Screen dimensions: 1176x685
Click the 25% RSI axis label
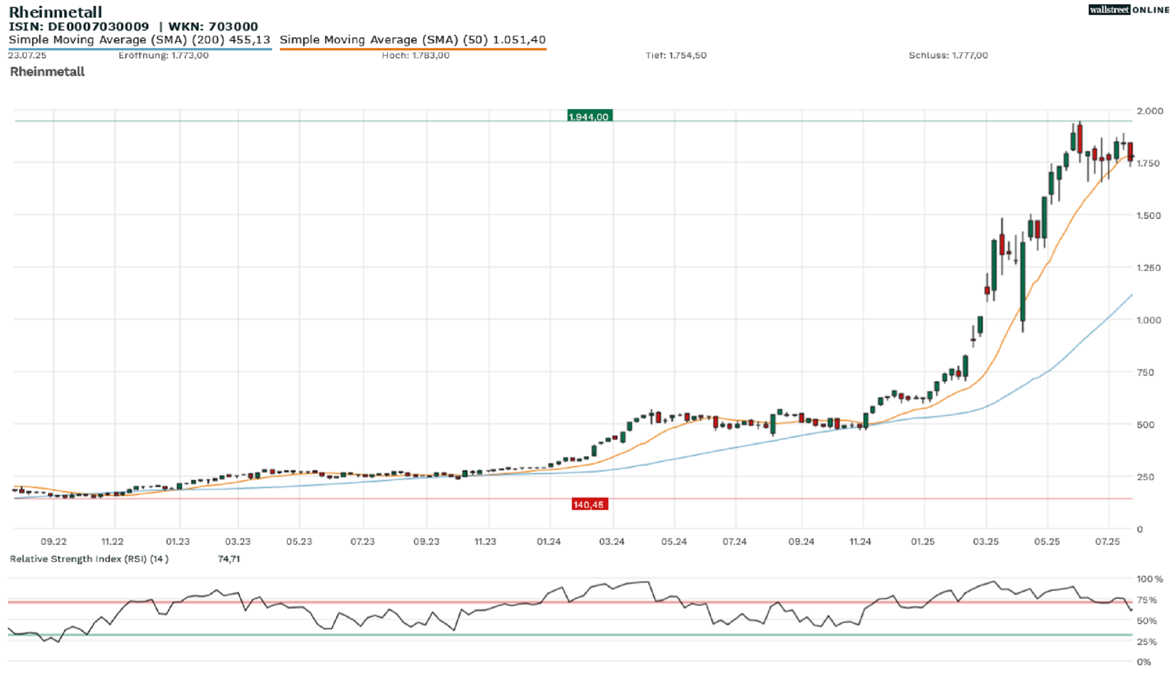(x=1147, y=642)
